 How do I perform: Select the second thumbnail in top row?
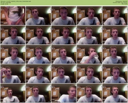coord(38,16)
